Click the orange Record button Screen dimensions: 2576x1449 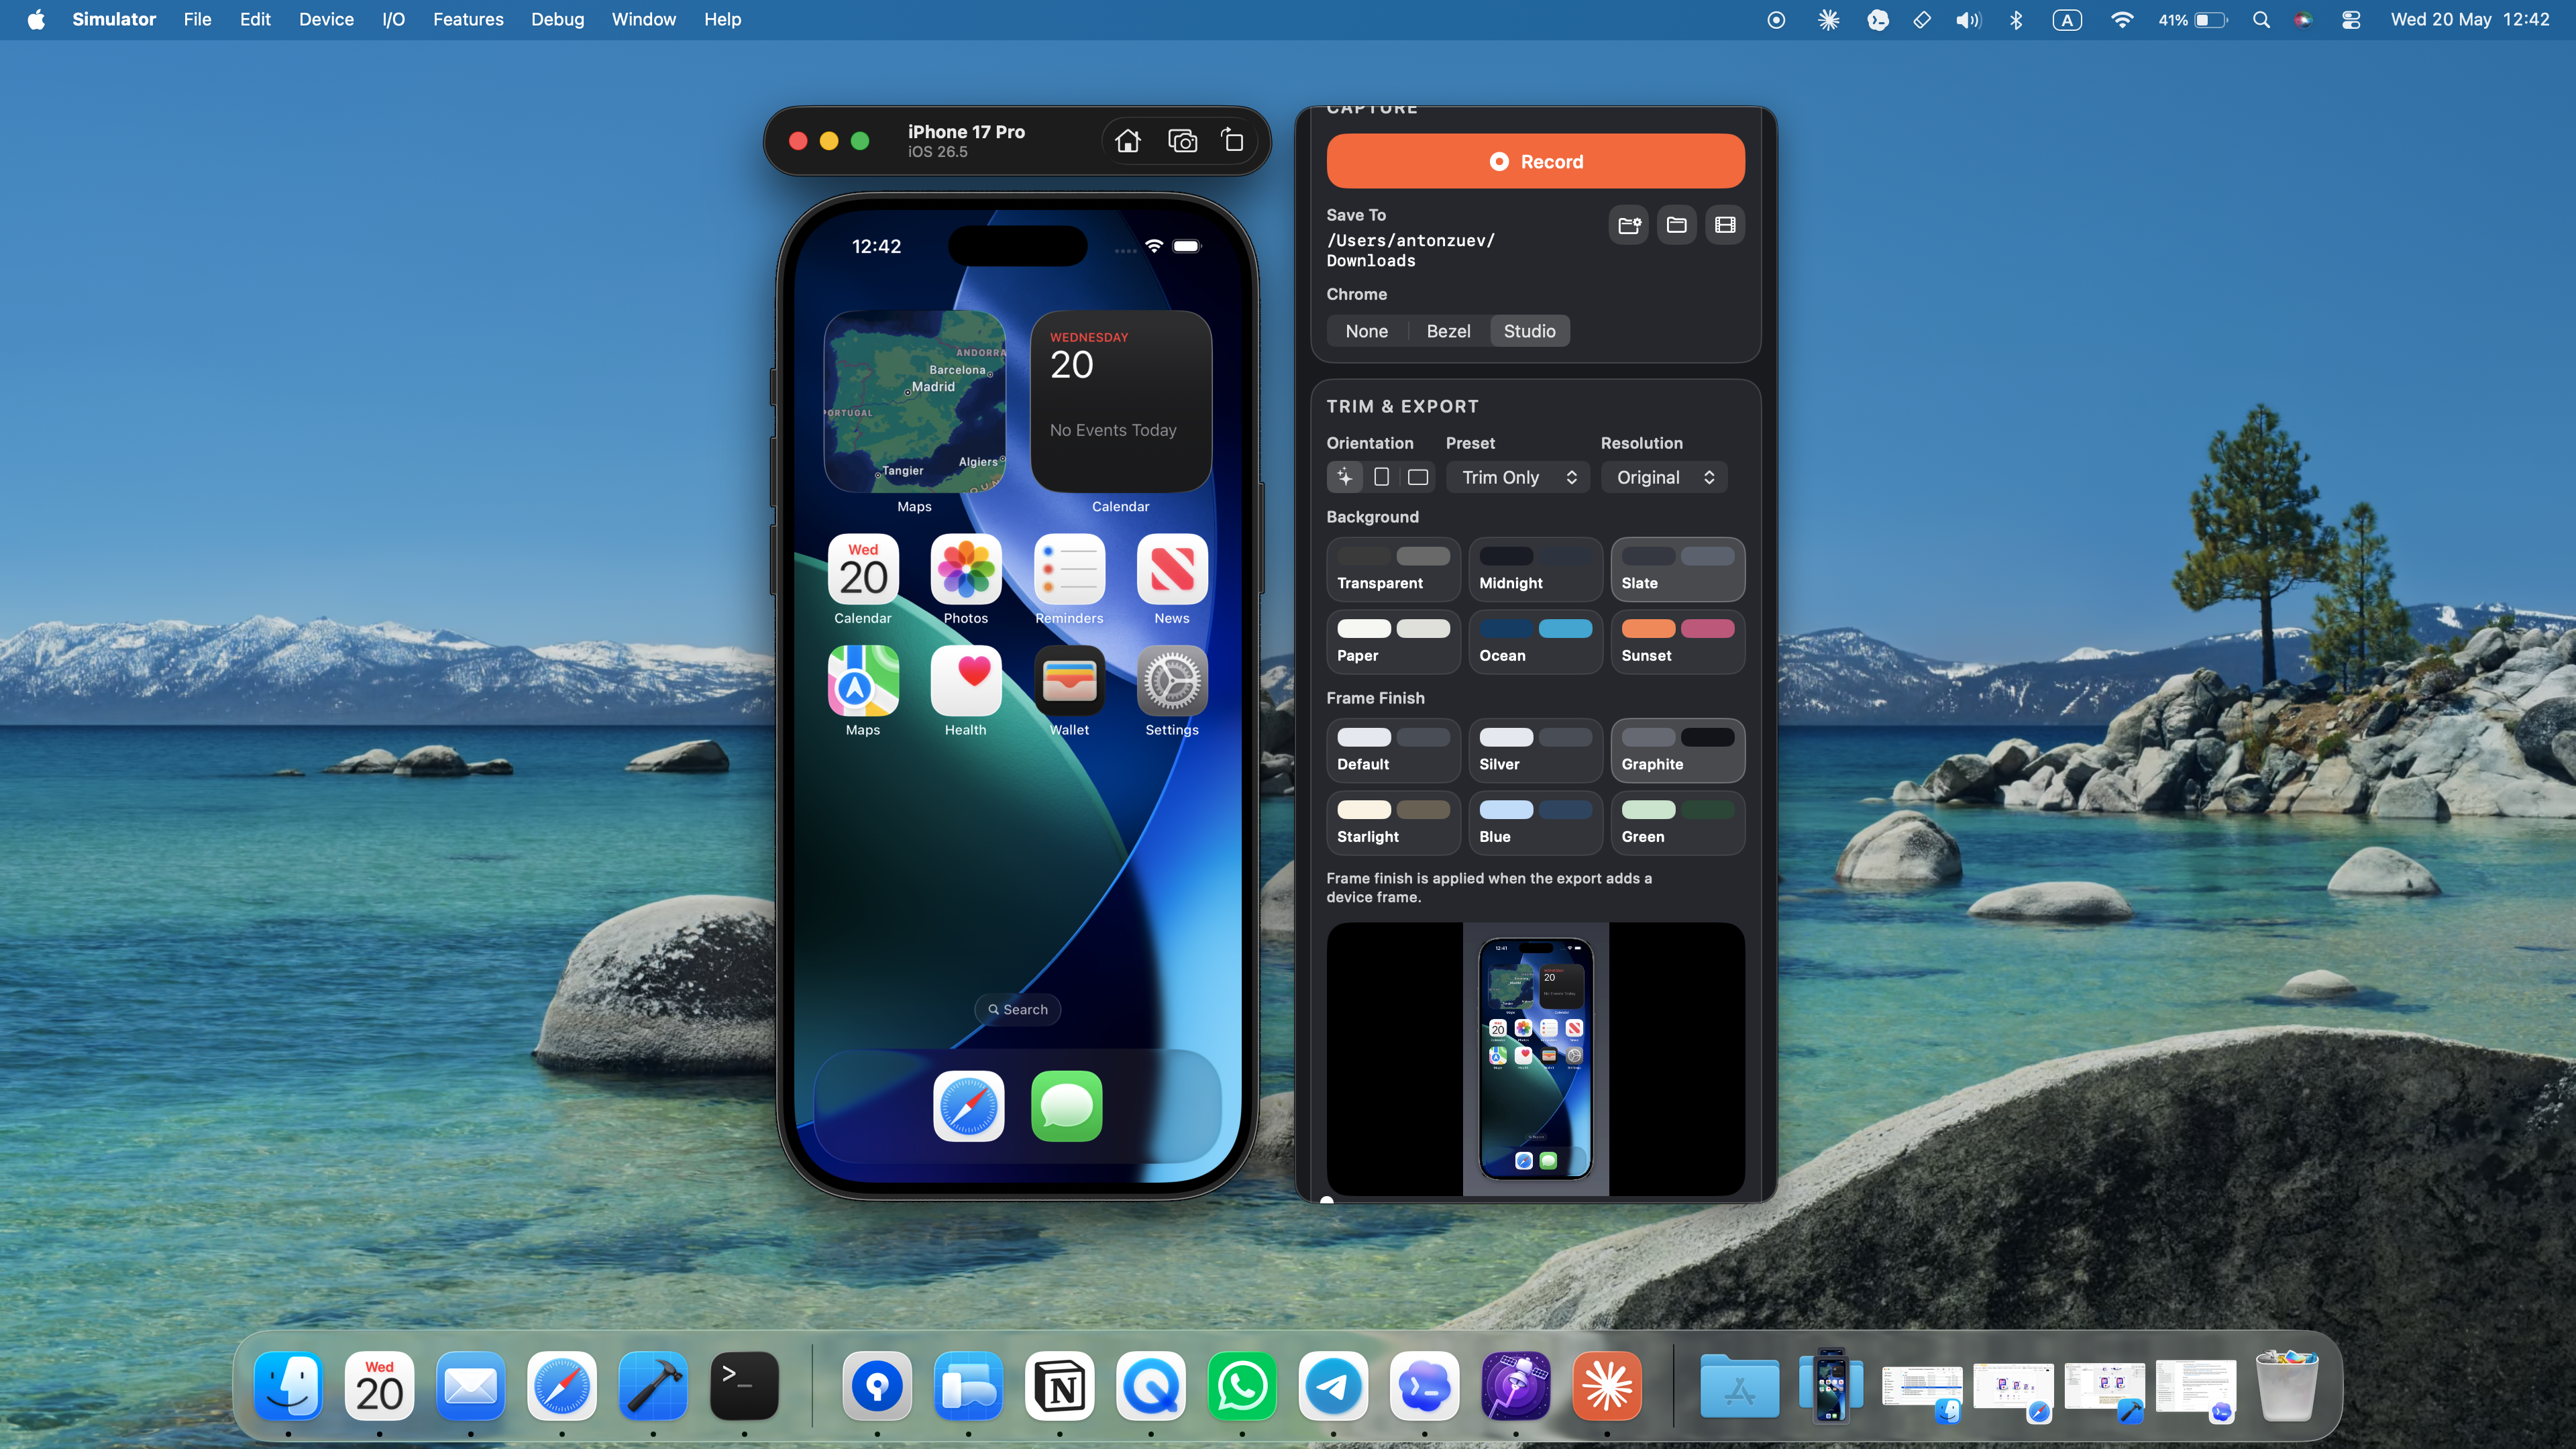1535,161
